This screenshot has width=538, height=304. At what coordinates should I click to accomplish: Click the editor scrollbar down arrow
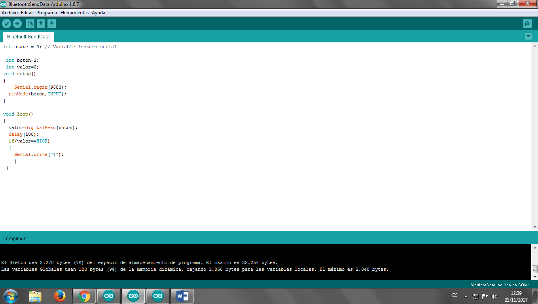pyautogui.click(x=535, y=227)
